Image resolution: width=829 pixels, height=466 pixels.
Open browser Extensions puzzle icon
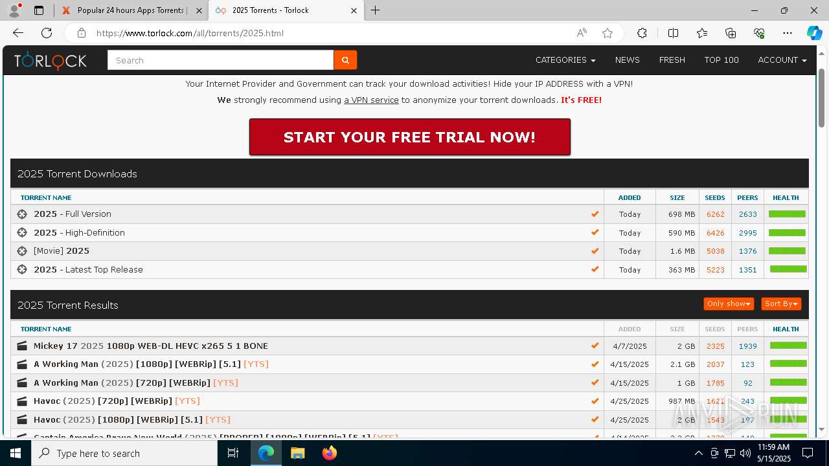[x=642, y=33]
